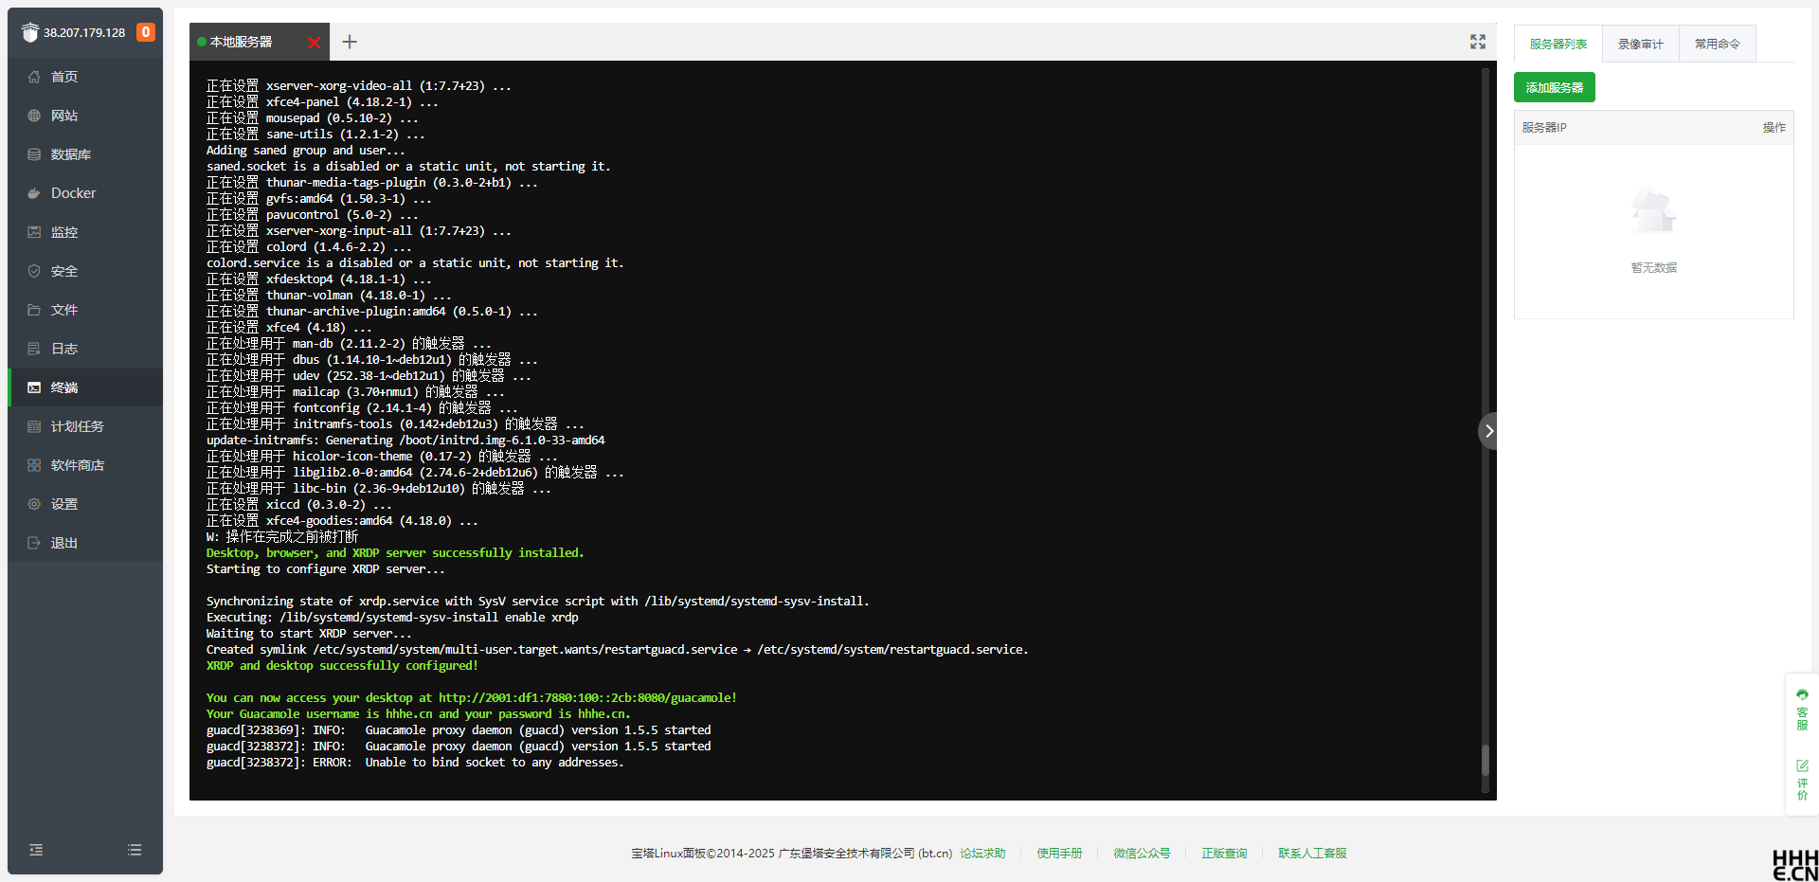
Task: Open 正版查询 footer link
Action: (1224, 854)
